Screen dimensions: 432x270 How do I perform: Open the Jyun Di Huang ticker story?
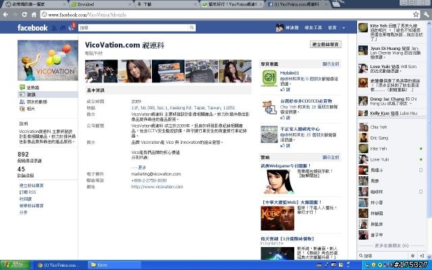coord(391,53)
